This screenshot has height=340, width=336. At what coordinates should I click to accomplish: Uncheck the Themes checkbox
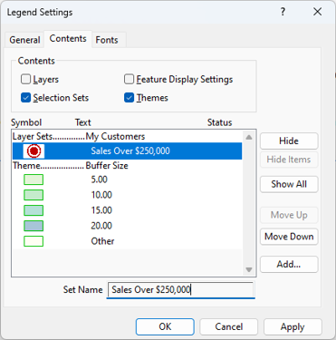click(x=129, y=98)
